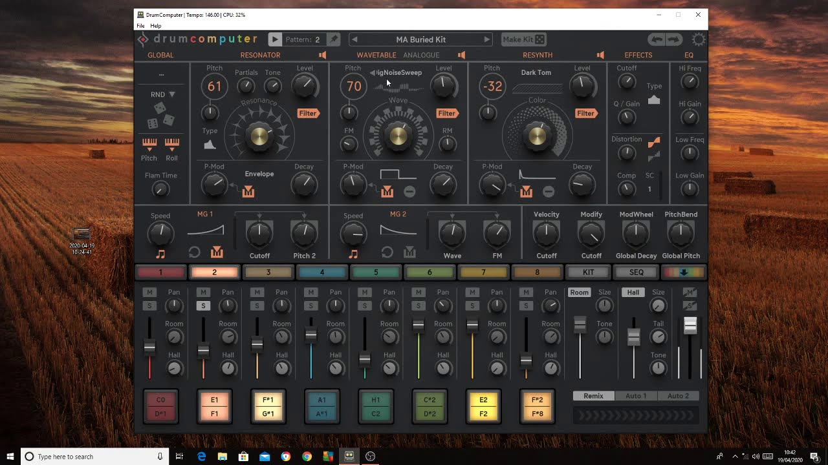
Task: Click the MG 2 M icon
Action: click(x=409, y=253)
